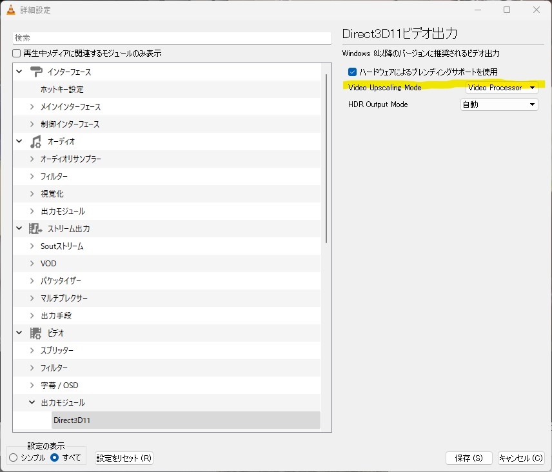Enable 再生中メディアに関連するモジュールのみ表示 checkbox
Image resolution: width=552 pixels, height=472 pixels.
coord(17,53)
